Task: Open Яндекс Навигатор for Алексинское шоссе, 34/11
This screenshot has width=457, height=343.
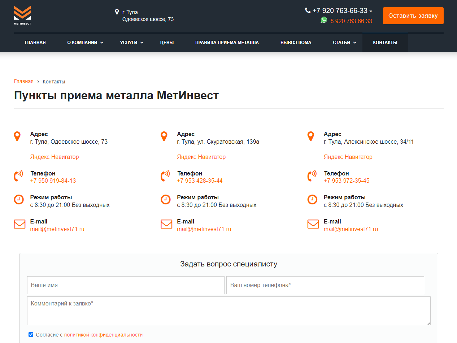Action: [x=348, y=157]
